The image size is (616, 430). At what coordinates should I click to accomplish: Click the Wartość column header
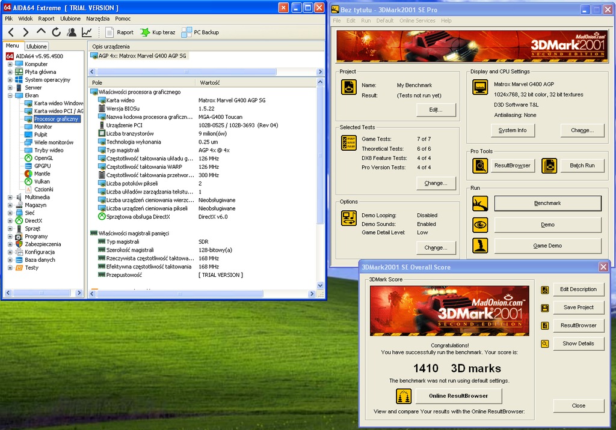(255, 83)
